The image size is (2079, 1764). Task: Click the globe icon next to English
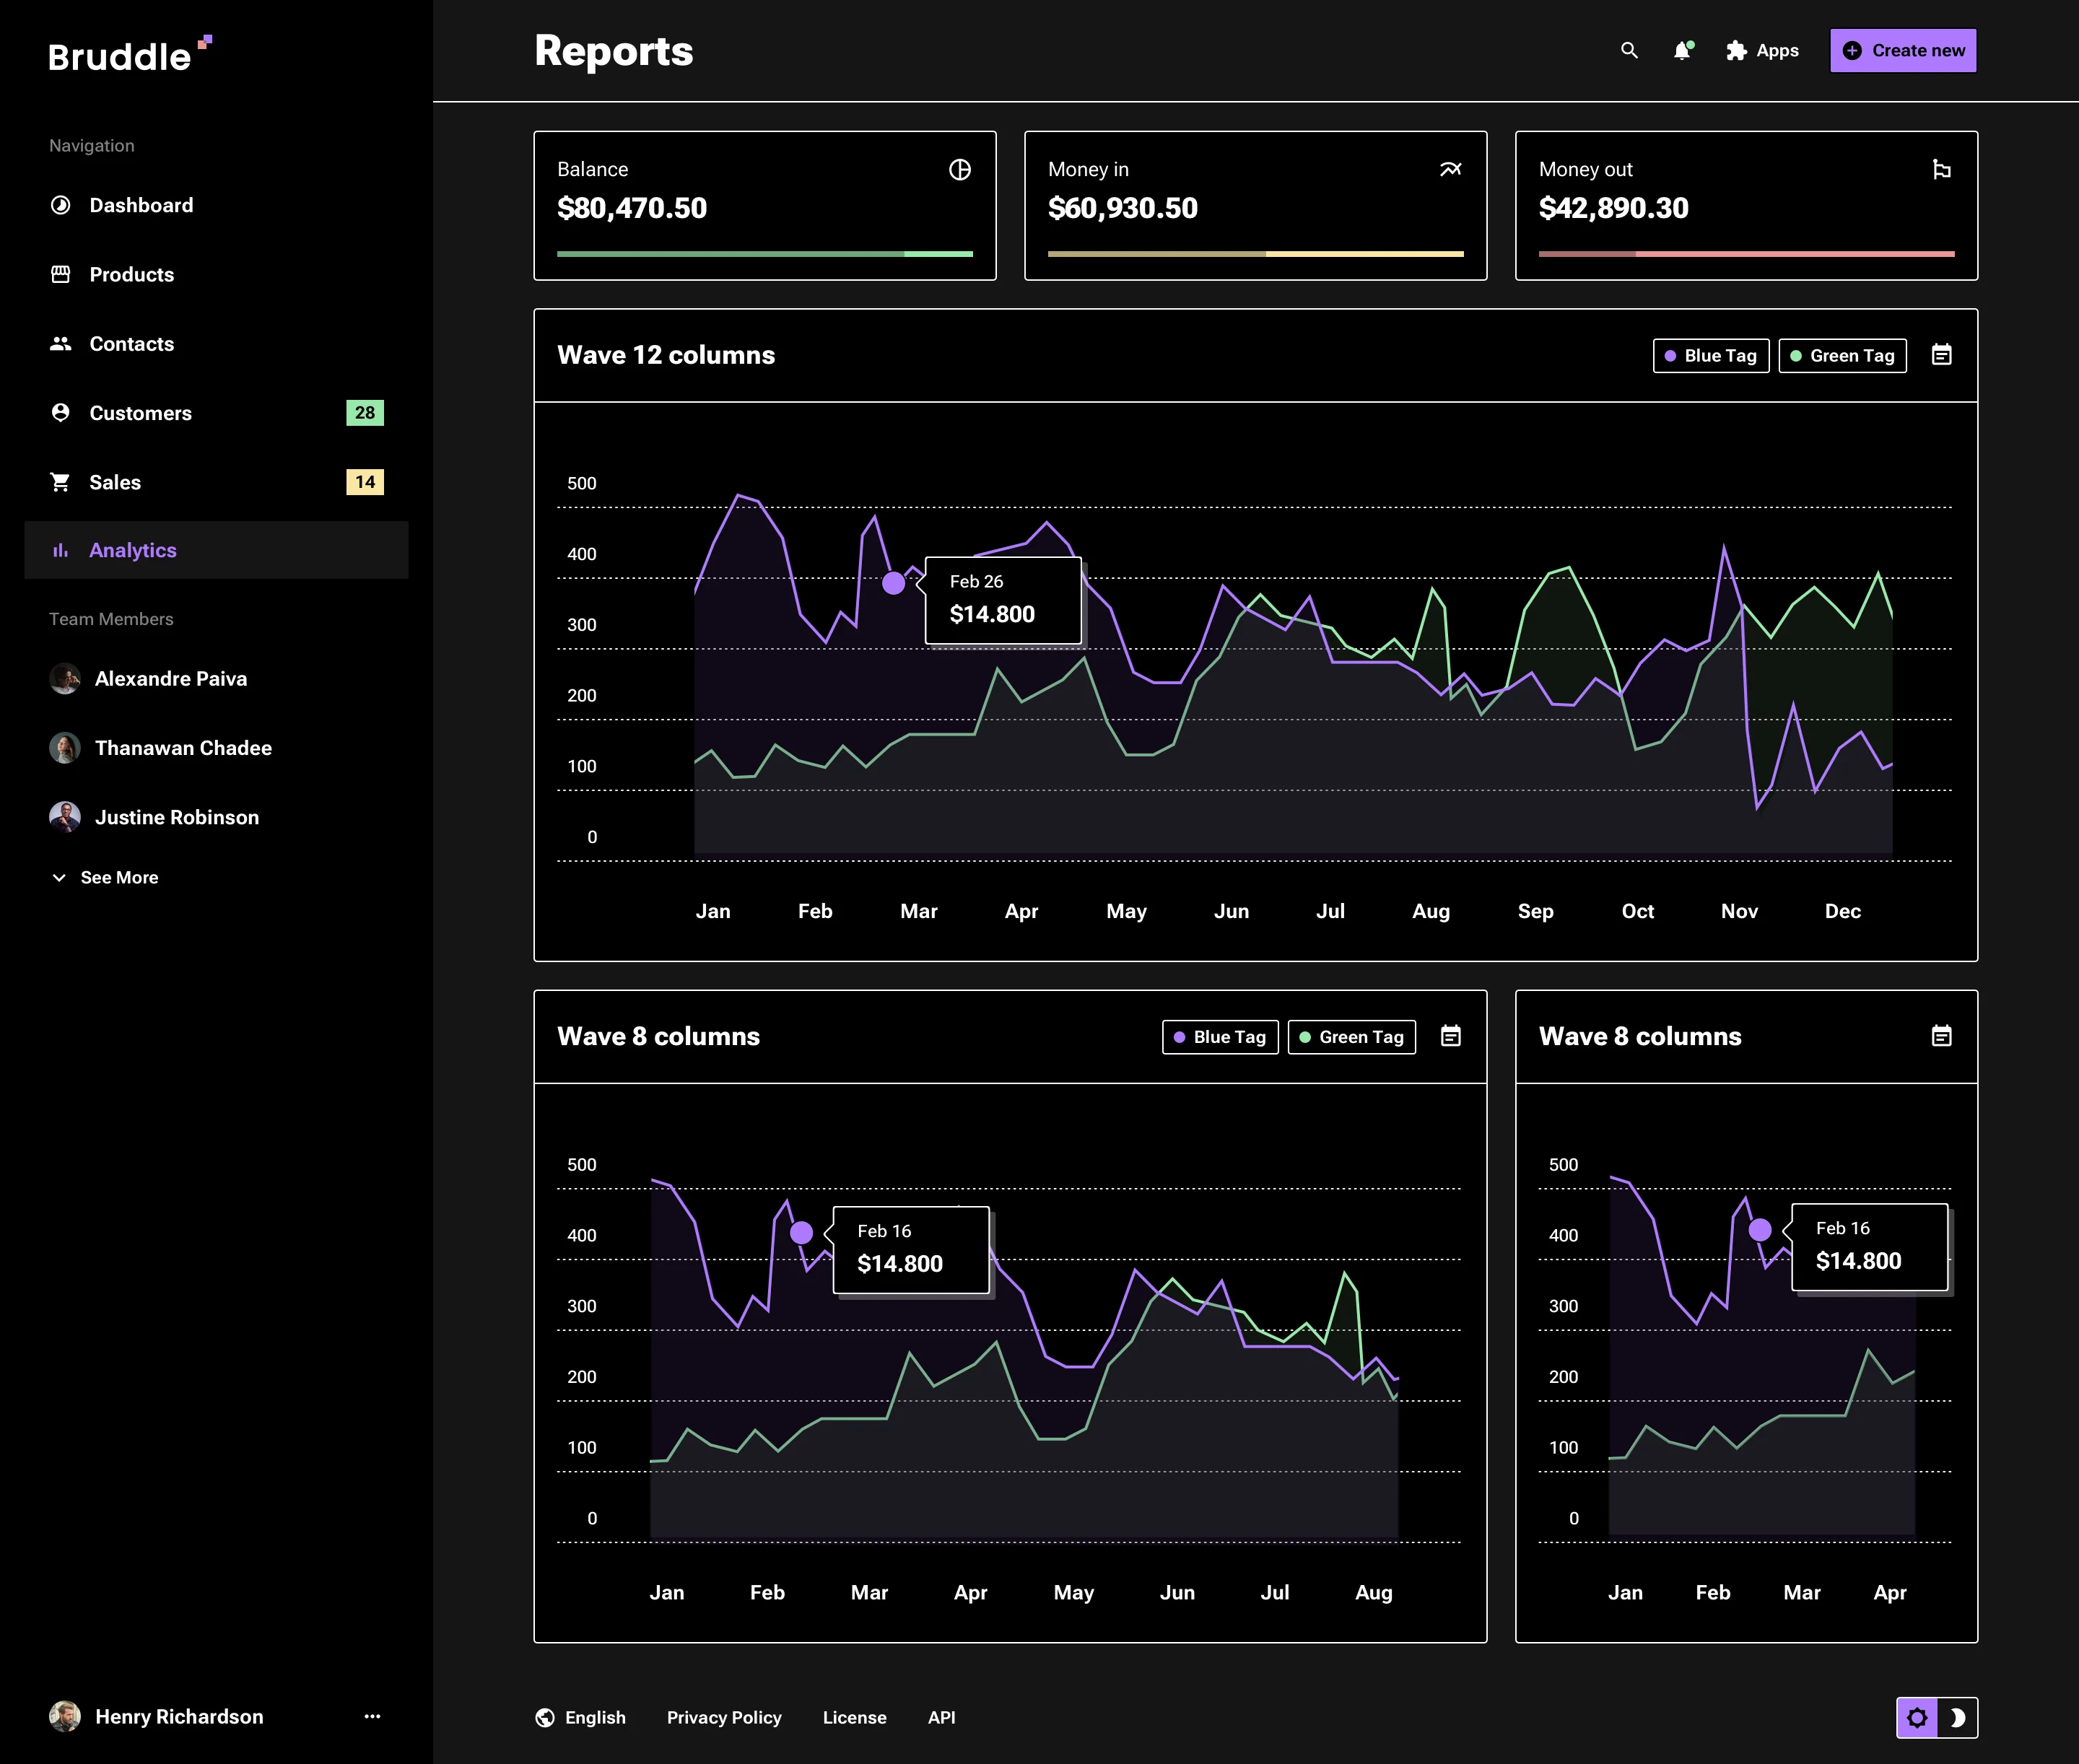click(545, 1717)
